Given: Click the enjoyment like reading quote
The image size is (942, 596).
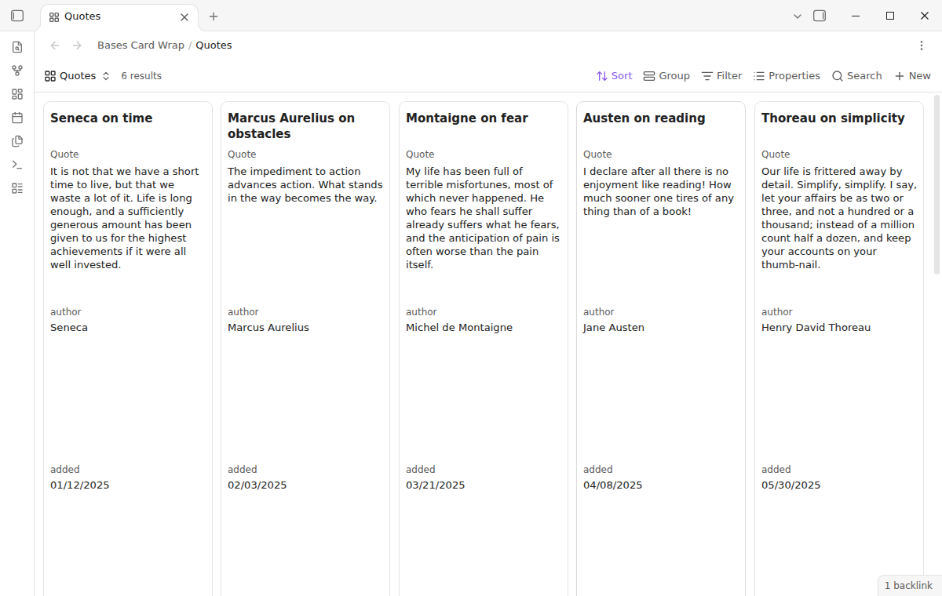Looking at the screenshot, I should [659, 191].
